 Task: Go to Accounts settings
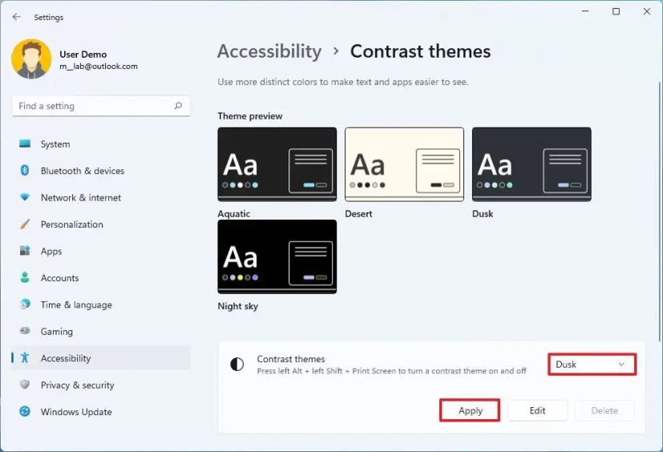point(101,278)
